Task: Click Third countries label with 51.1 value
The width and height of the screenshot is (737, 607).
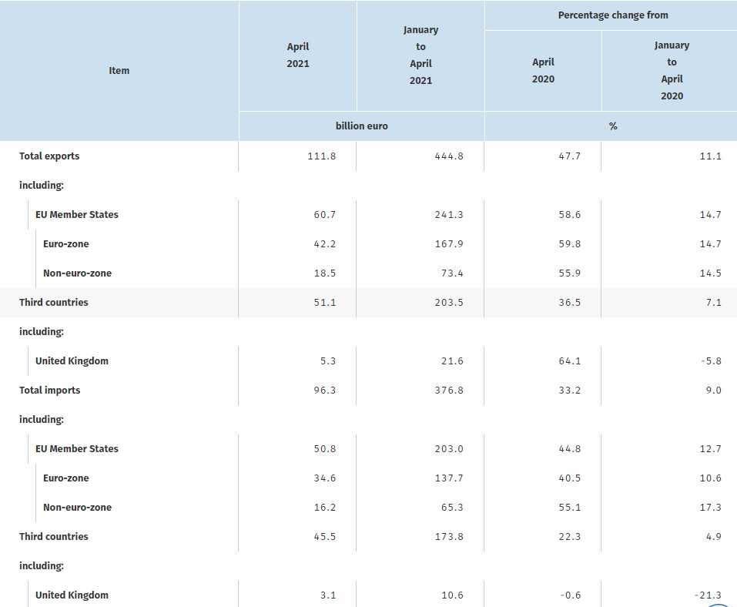Action: click(x=54, y=302)
